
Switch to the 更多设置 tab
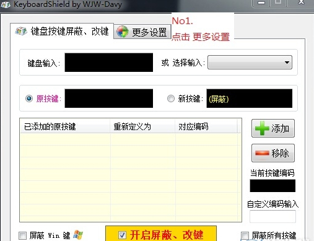click(142, 32)
